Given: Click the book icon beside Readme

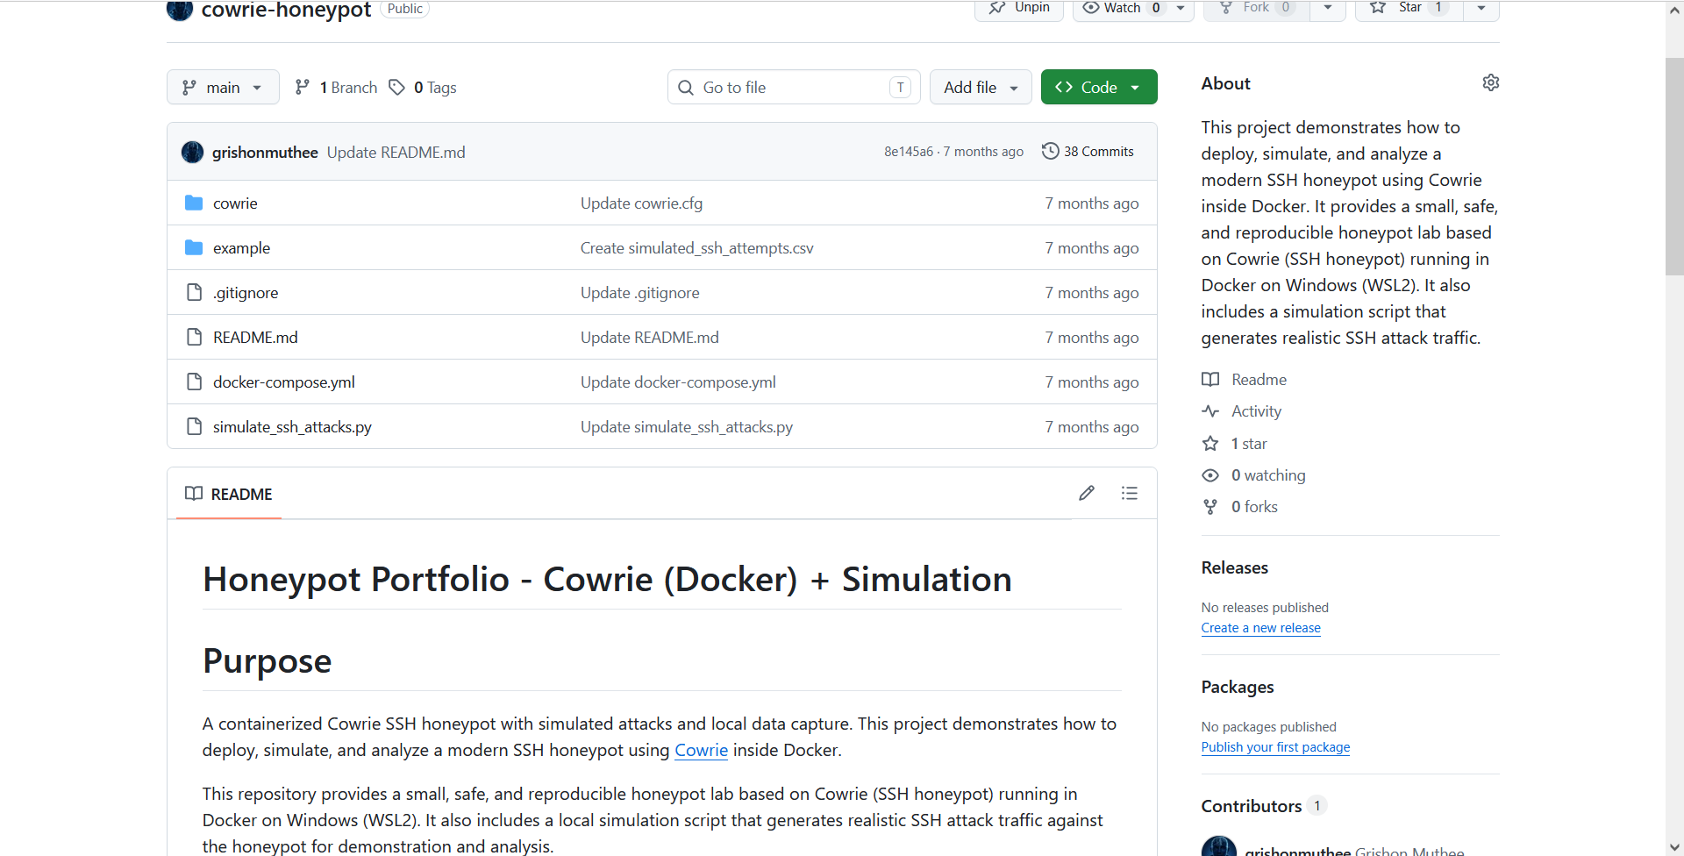Looking at the screenshot, I should point(1210,379).
